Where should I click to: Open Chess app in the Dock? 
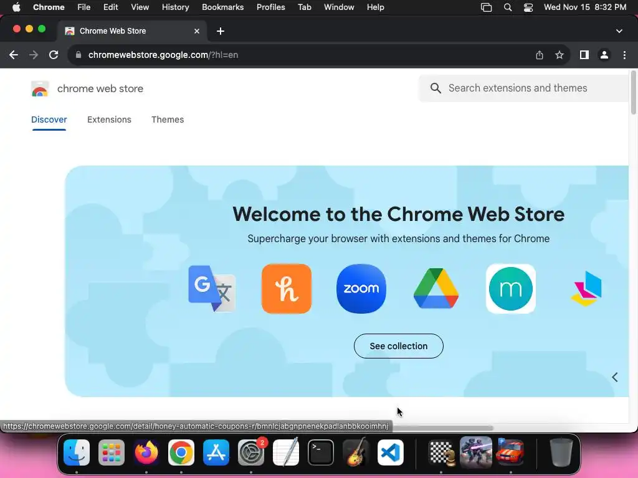(x=442, y=452)
